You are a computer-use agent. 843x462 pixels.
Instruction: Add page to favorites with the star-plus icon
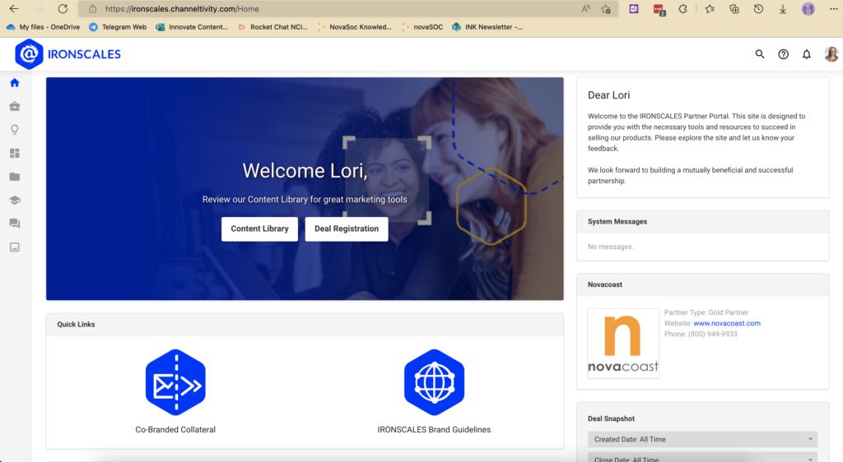tap(606, 8)
